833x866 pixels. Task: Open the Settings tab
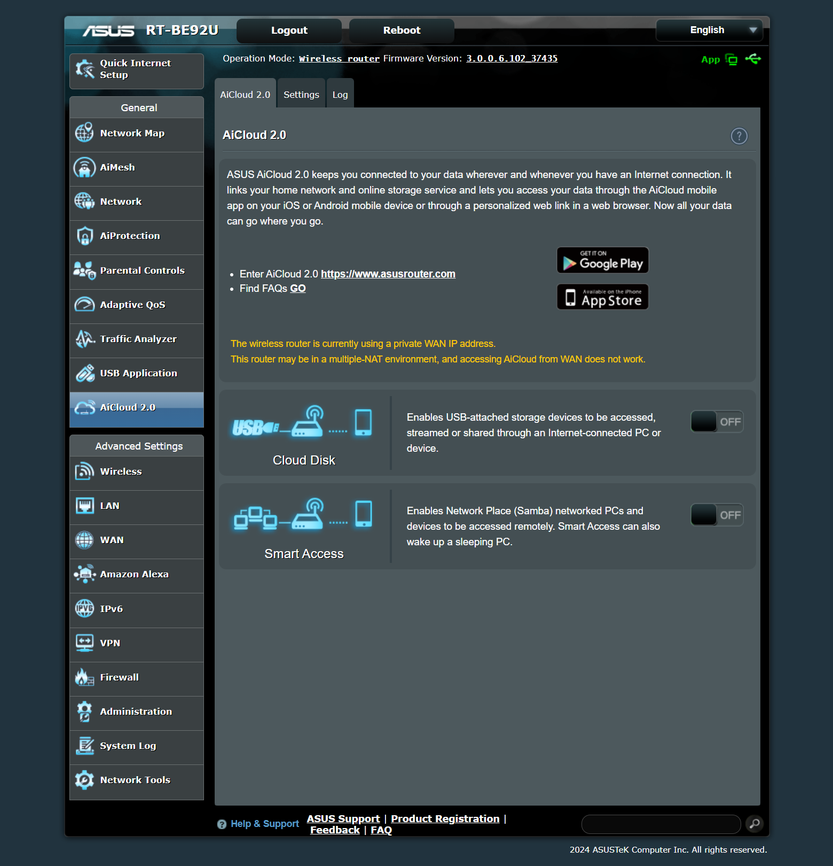tap(301, 94)
